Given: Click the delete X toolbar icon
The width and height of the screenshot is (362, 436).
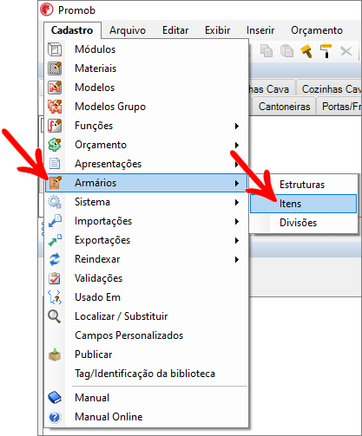Looking at the screenshot, I should 346,51.
